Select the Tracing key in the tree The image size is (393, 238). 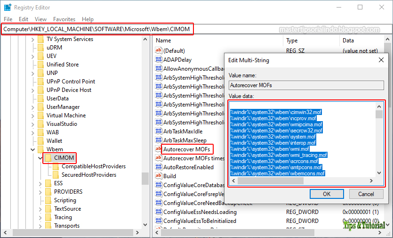click(x=63, y=217)
